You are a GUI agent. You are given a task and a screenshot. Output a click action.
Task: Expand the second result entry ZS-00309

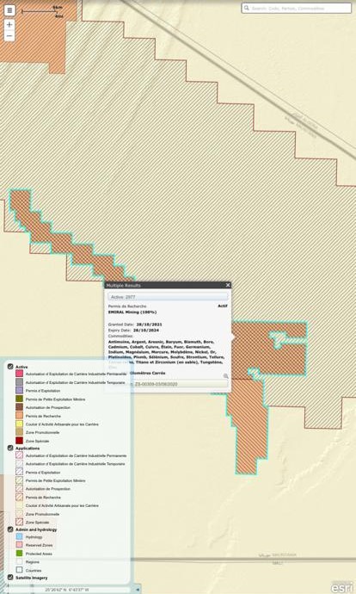point(179,384)
